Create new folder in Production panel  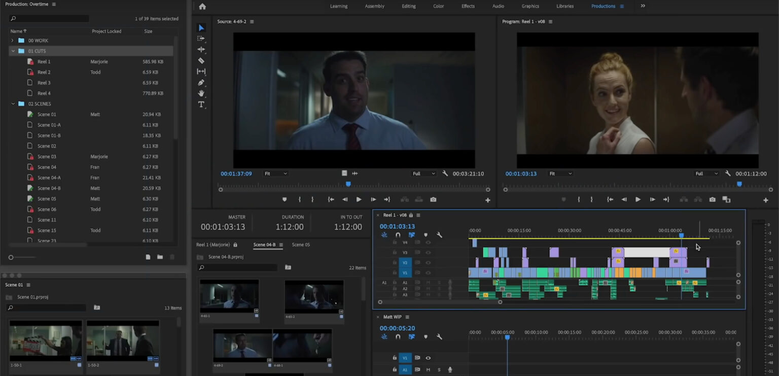coord(160,257)
